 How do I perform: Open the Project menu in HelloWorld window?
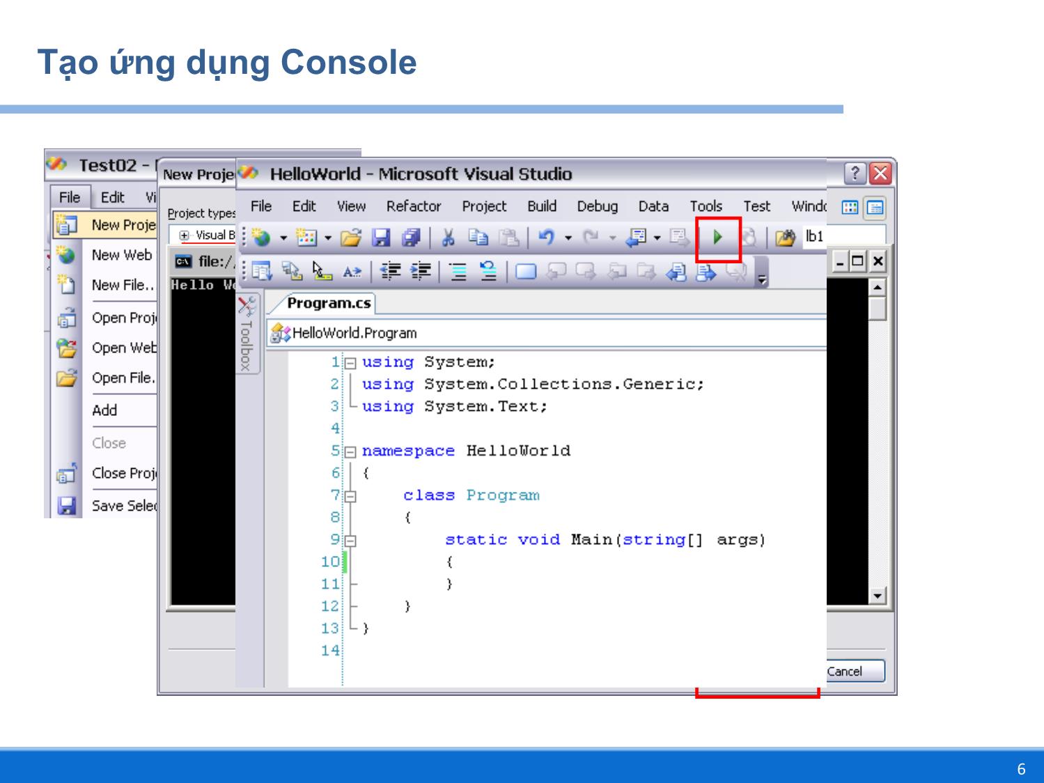pos(484,206)
